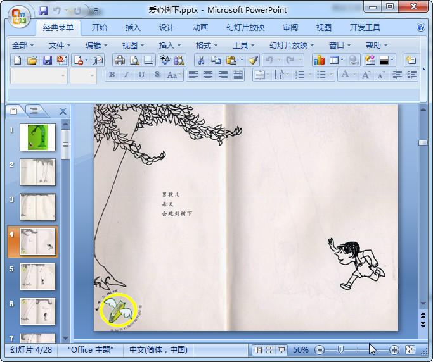Click 中文(简体，中国) language indicator
This screenshot has height=362, width=433.
tap(158, 350)
